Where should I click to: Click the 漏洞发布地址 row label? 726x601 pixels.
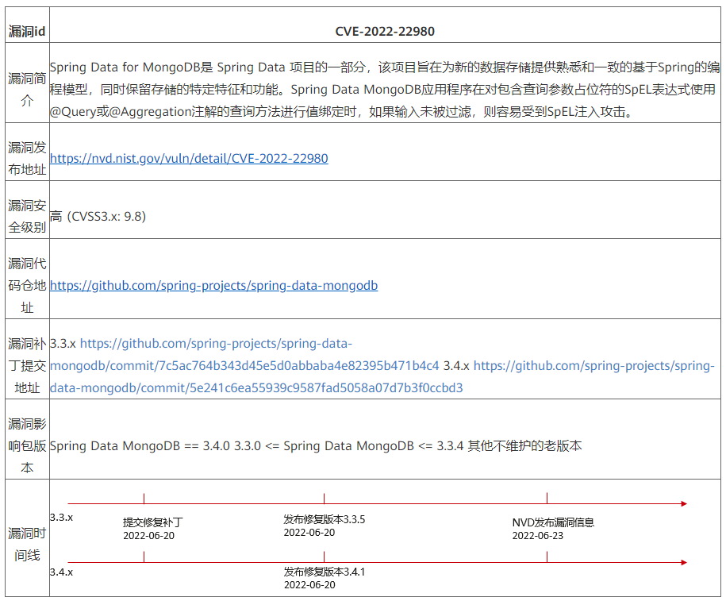[27, 159]
